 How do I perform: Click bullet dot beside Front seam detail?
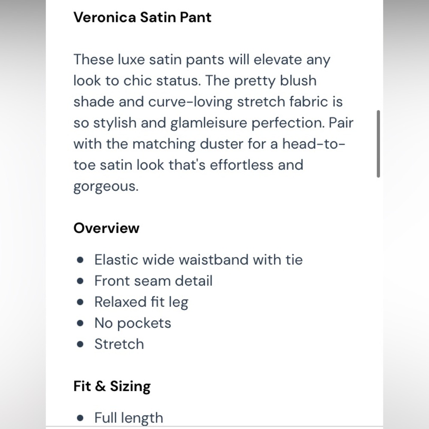click(80, 281)
